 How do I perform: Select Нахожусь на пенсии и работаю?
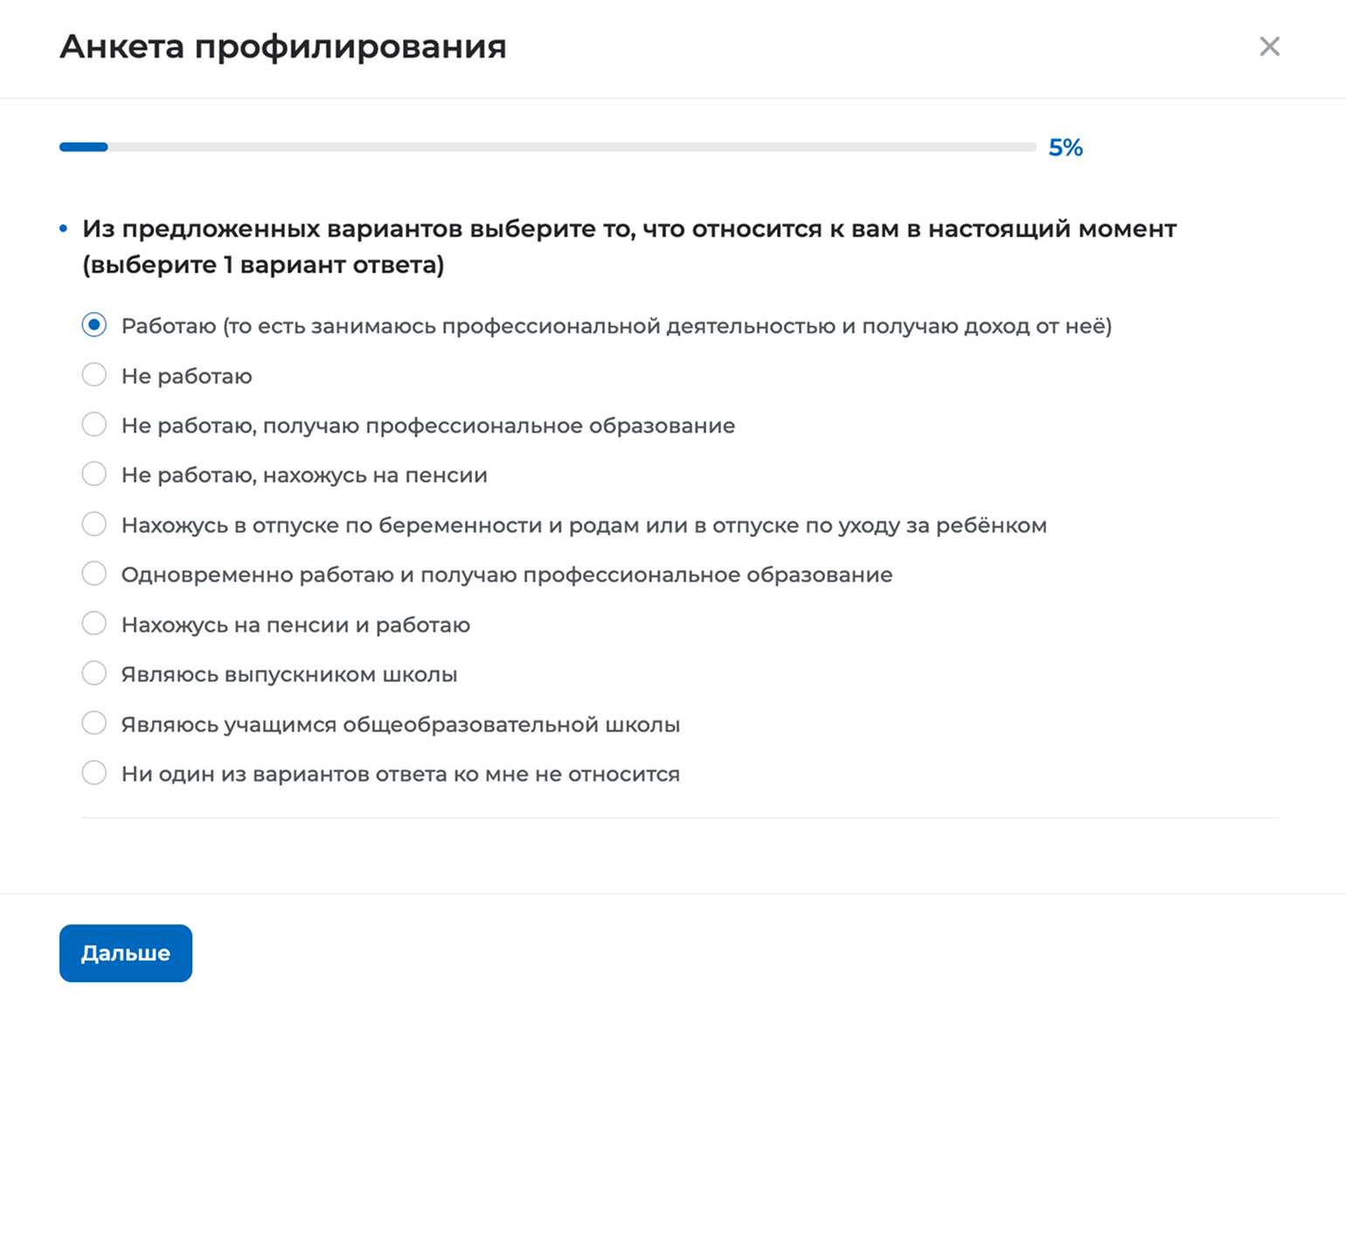click(94, 624)
